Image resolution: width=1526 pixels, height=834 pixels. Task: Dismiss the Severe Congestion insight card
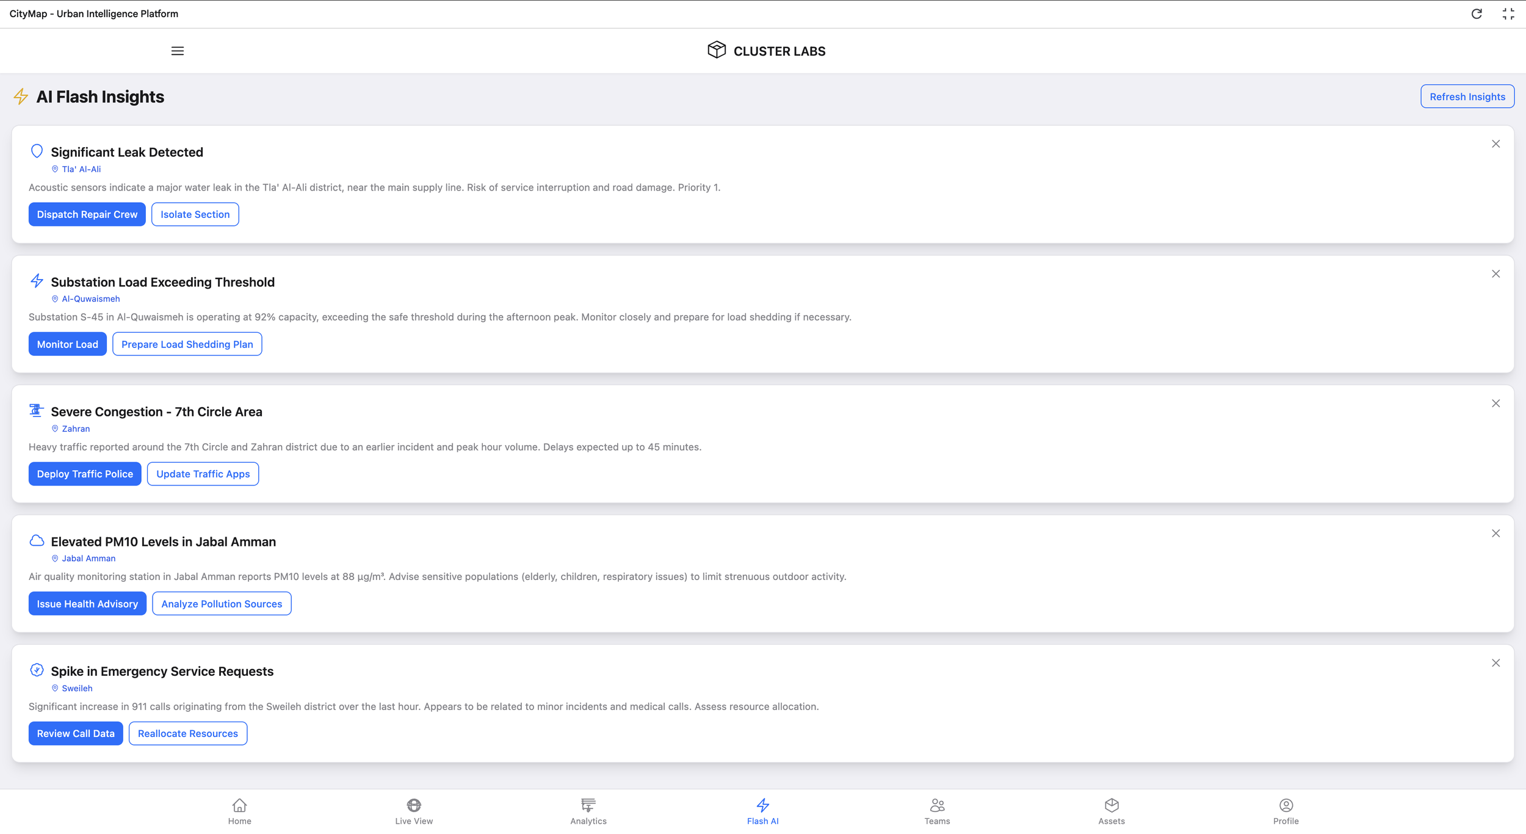point(1496,403)
